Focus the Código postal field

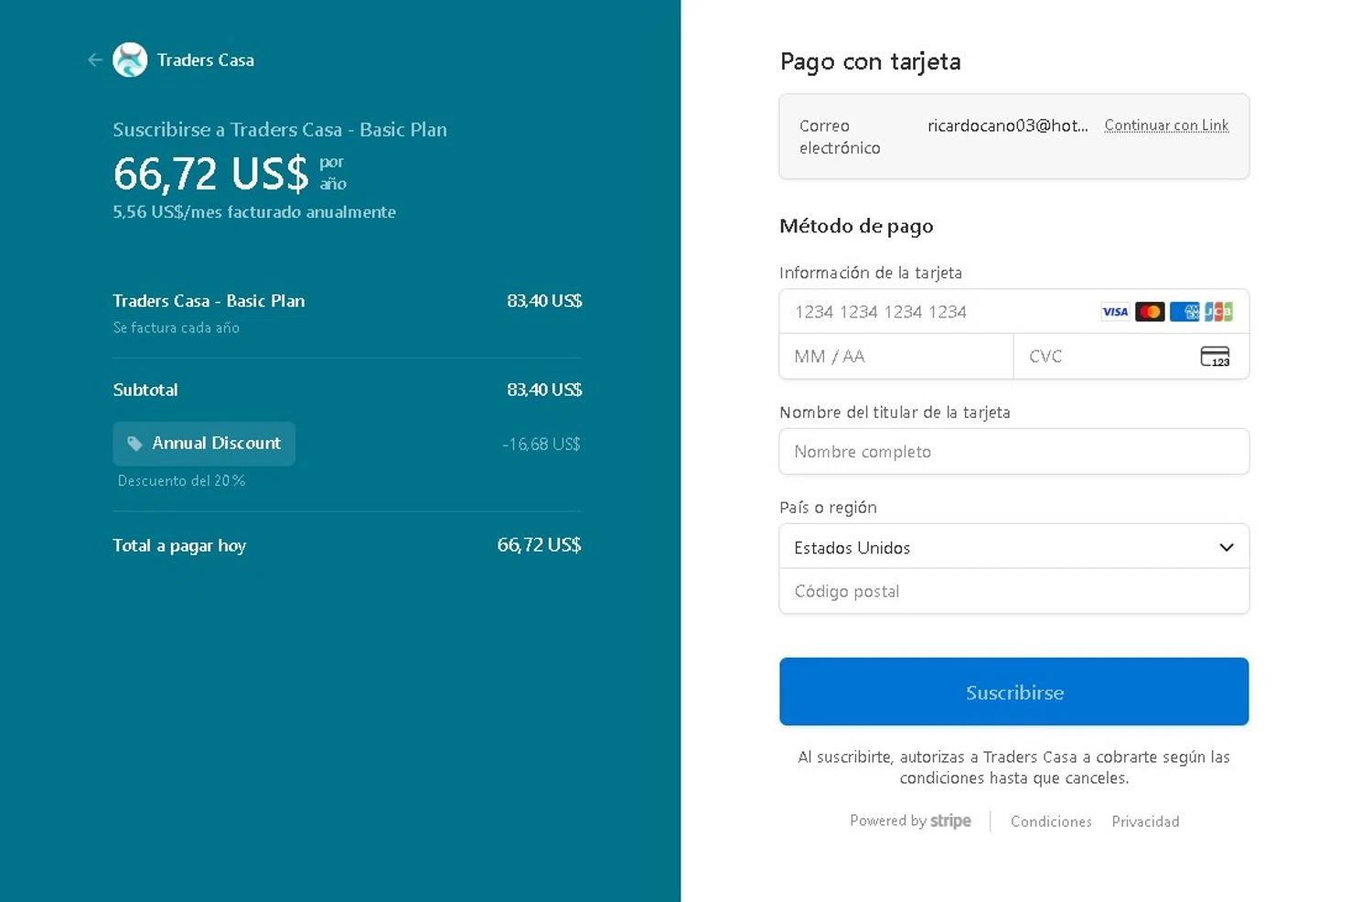pyautogui.click(x=1013, y=592)
